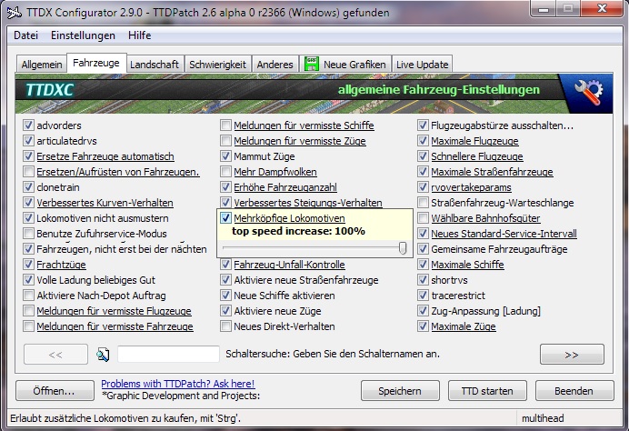Select the Fahrzeuge tab
This screenshot has width=629, height=431.
tap(96, 63)
